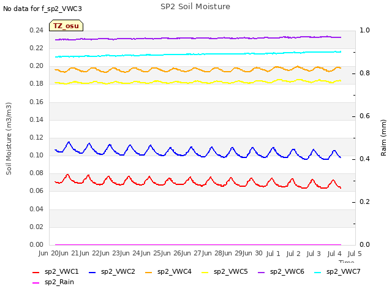This screenshot has height=294, width=392.
Task: Click the 0.2 right axis value
Action: (x=364, y=202)
